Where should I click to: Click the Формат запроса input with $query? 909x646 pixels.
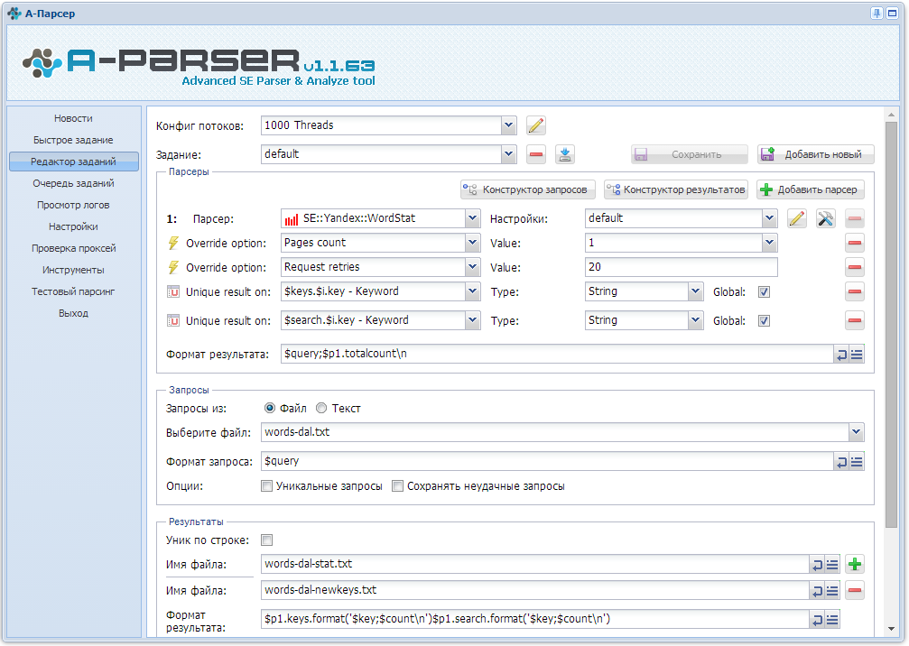pyautogui.click(x=547, y=461)
